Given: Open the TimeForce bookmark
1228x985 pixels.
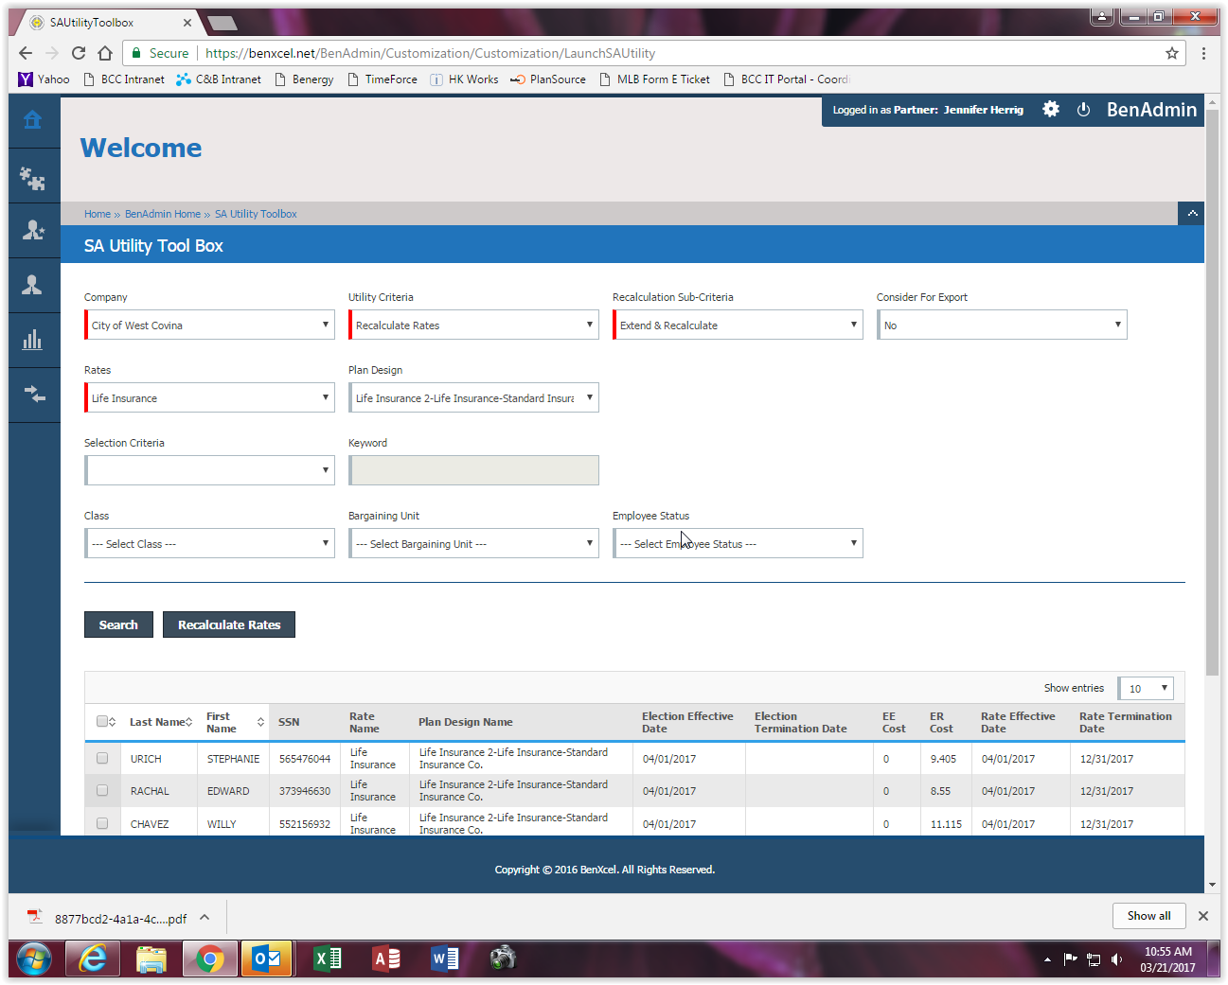Looking at the screenshot, I should 383,79.
